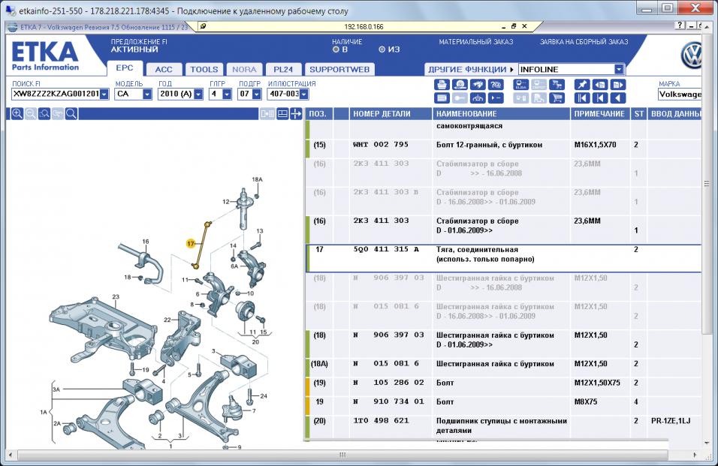
Task: Click ЗАЯВКА НА СБОРНЫЙ ЗАКАЗ in the header
Action: point(584,41)
